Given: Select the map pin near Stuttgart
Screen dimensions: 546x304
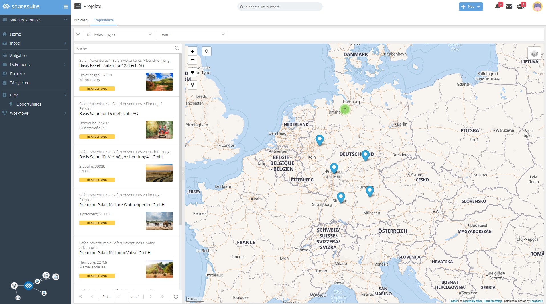Looking at the screenshot, I should pos(341,198).
